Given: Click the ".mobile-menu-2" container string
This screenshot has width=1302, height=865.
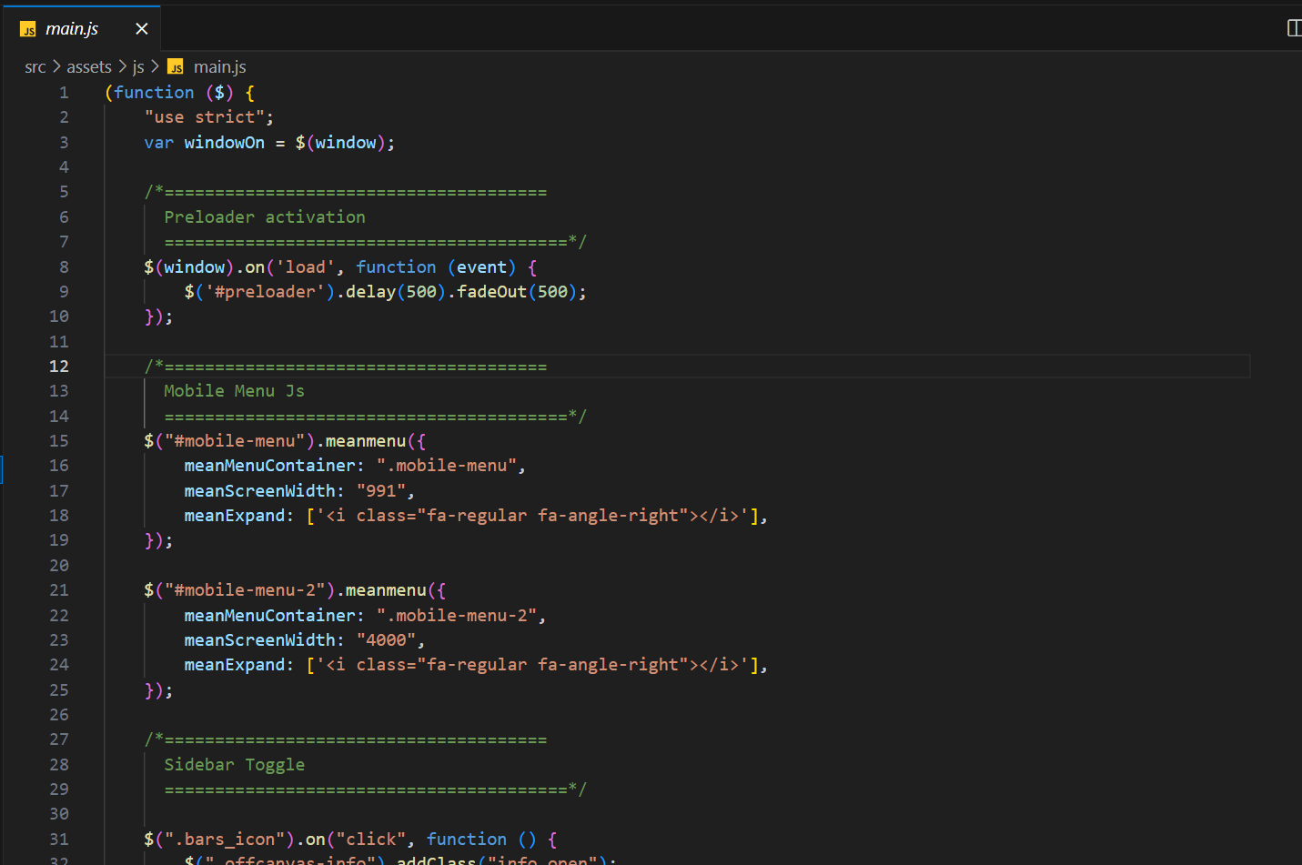Looking at the screenshot, I should click(456, 616).
